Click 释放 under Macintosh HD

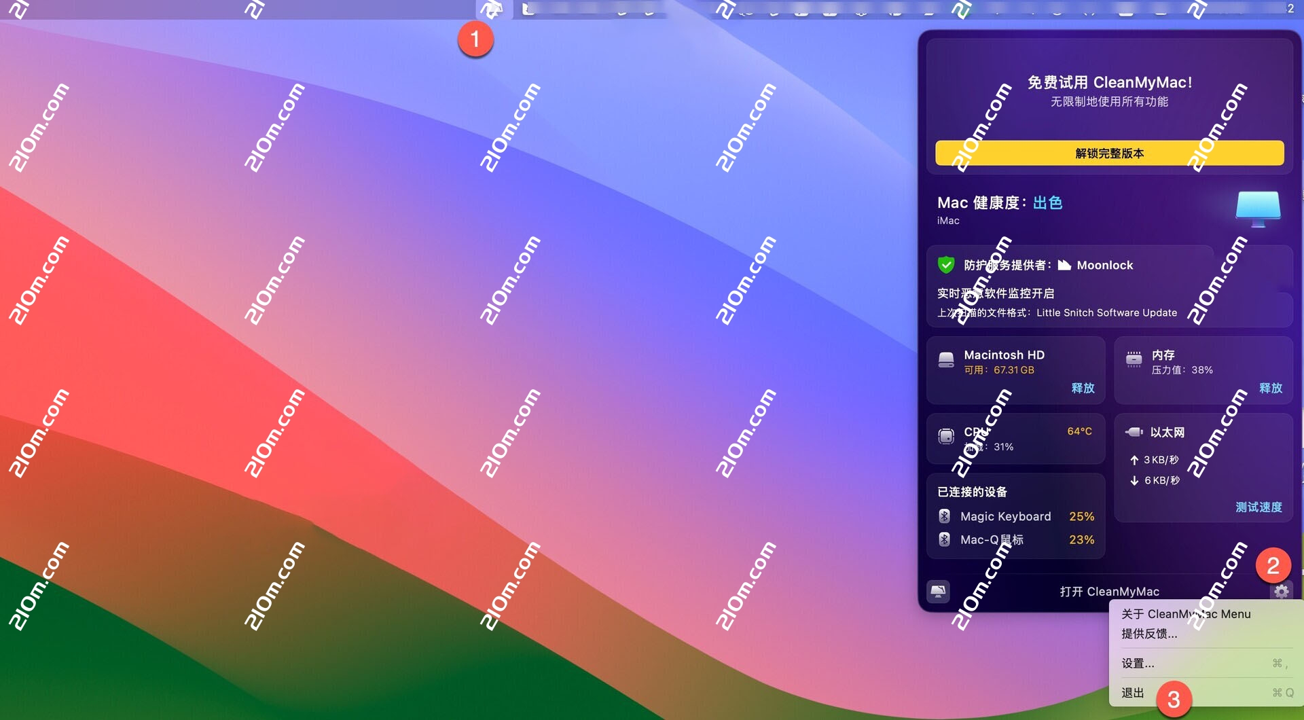[x=1083, y=388]
